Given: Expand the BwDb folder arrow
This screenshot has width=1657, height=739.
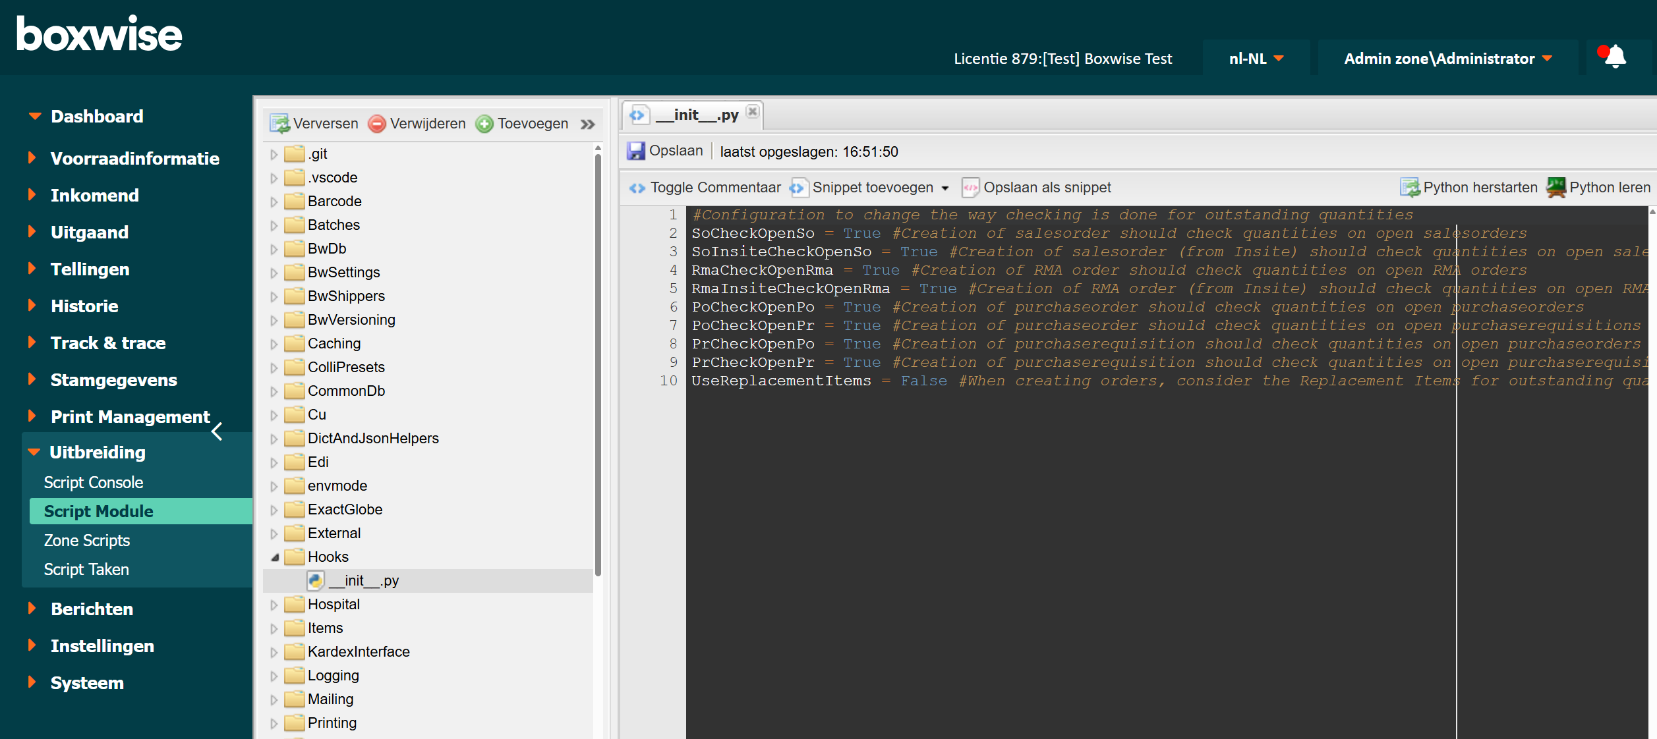Looking at the screenshot, I should [x=274, y=250].
